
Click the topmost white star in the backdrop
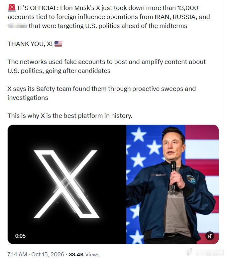pos(139,134)
